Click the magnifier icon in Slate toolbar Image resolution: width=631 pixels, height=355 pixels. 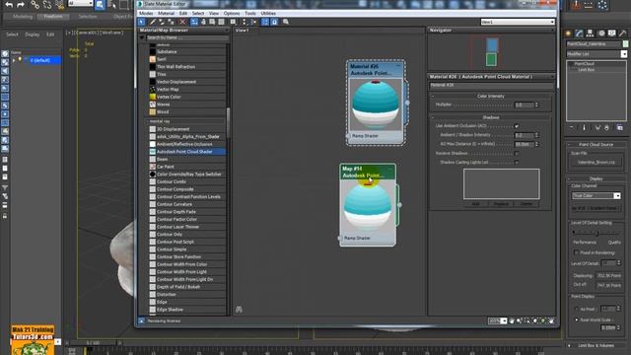coord(285,22)
